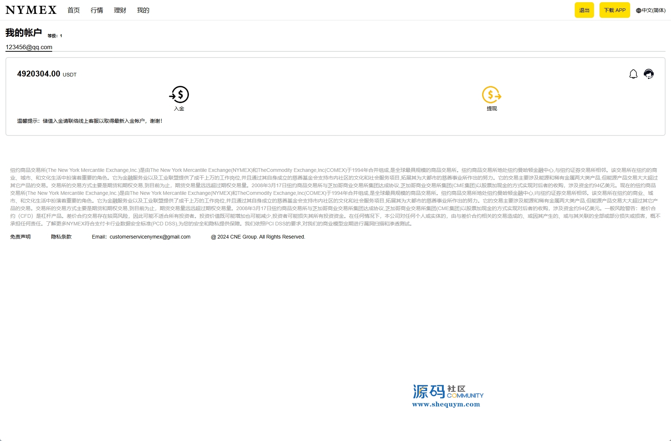
Task: Open the 行情 market menu item
Action: pos(97,11)
